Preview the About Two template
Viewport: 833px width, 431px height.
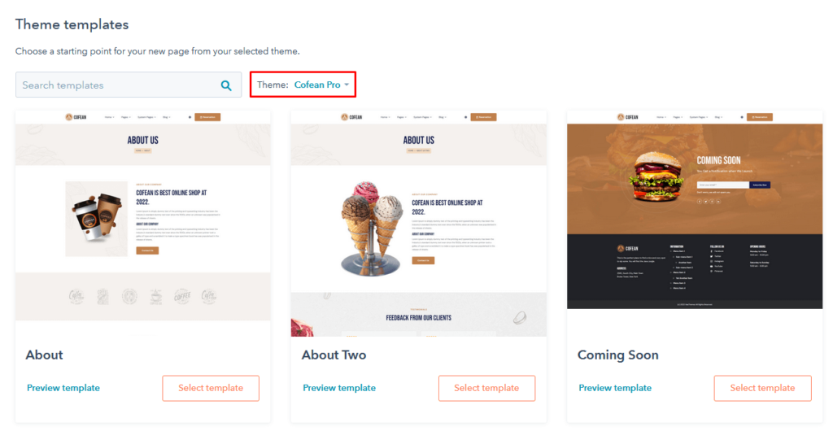coord(339,388)
